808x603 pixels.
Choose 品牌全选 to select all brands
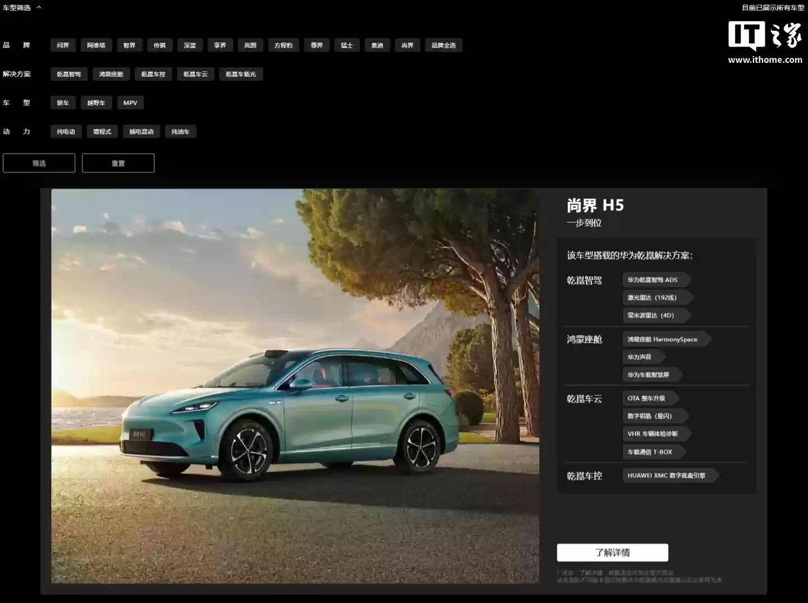(x=443, y=45)
